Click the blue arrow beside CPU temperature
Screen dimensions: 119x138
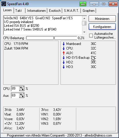point(64,48)
